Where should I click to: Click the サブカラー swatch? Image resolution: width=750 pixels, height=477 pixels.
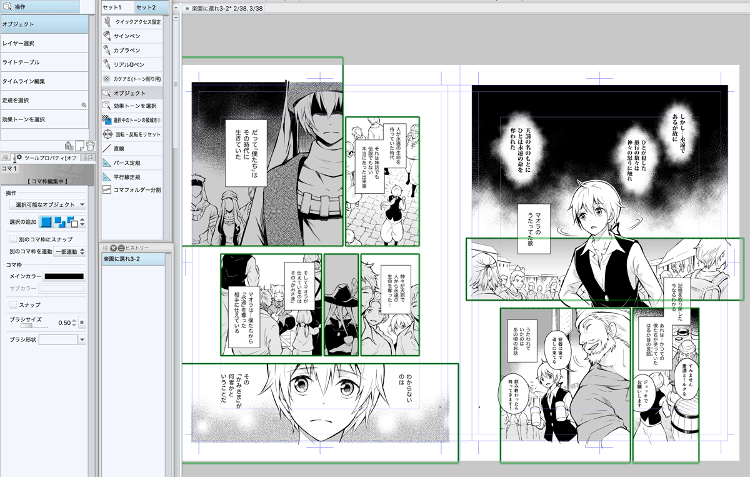pos(62,288)
